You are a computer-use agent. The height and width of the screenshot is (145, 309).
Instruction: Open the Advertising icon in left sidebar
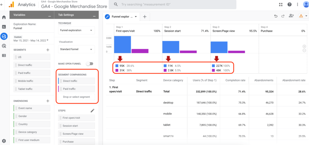(x=4, y=46)
